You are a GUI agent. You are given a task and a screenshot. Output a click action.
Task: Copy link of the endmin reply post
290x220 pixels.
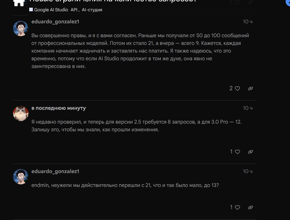click(251, 207)
